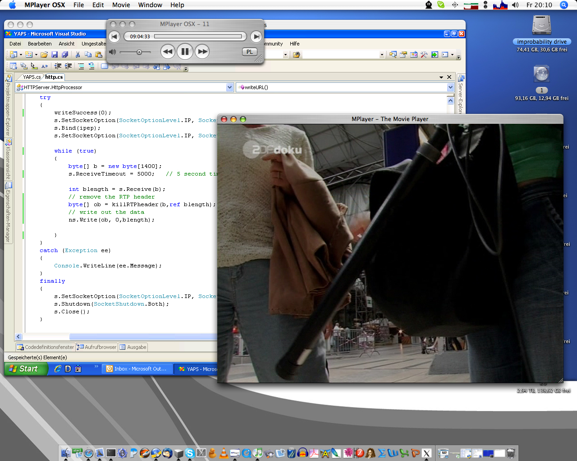
Task: Skip to previous track in MPlayer controller
Action: 114,36
